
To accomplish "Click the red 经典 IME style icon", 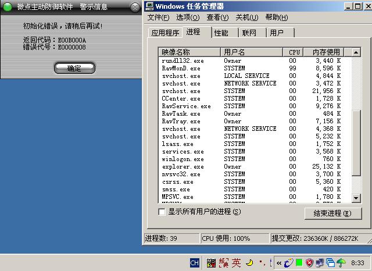I will pos(224,263).
